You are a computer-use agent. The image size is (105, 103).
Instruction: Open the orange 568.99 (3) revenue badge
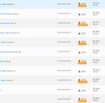82,6
